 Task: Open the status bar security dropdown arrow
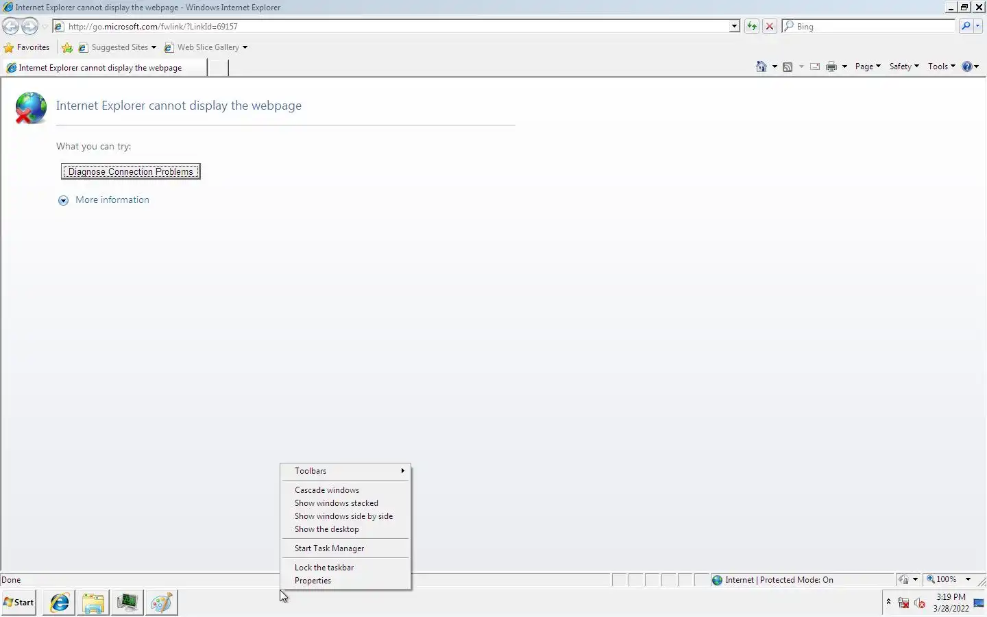[x=915, y=580]
